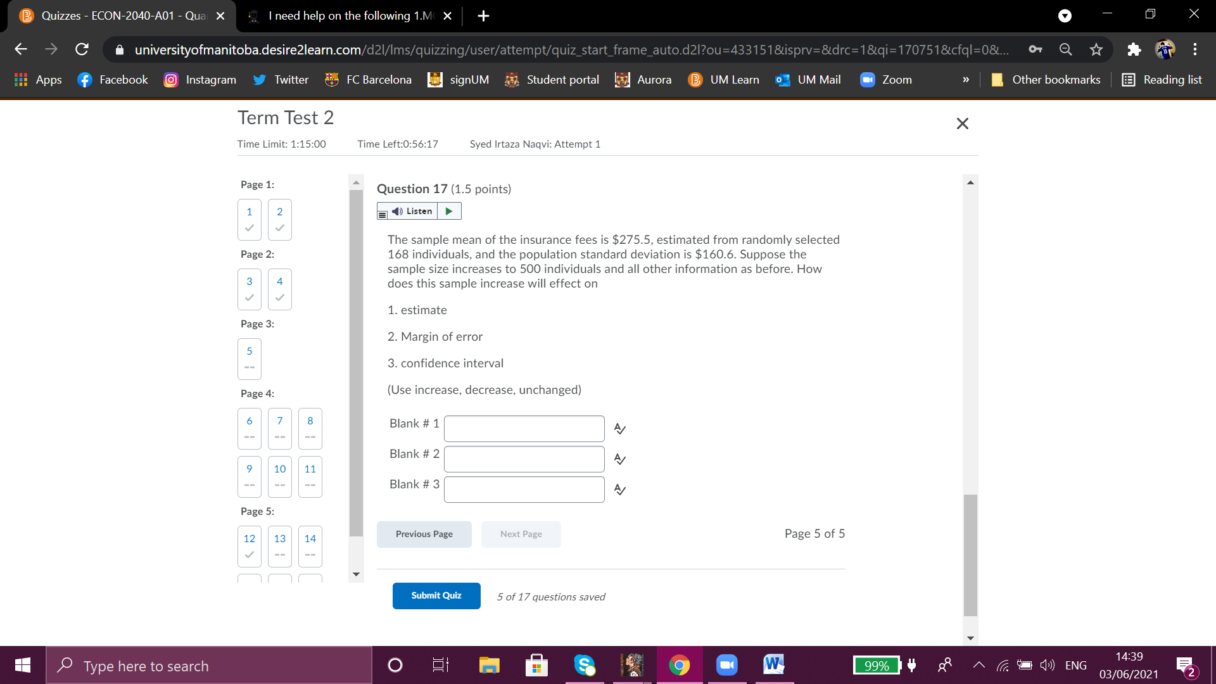
Task: Expand the hidden bookmarks chevron
Action: pyautogui.click(x=965, y=80)
